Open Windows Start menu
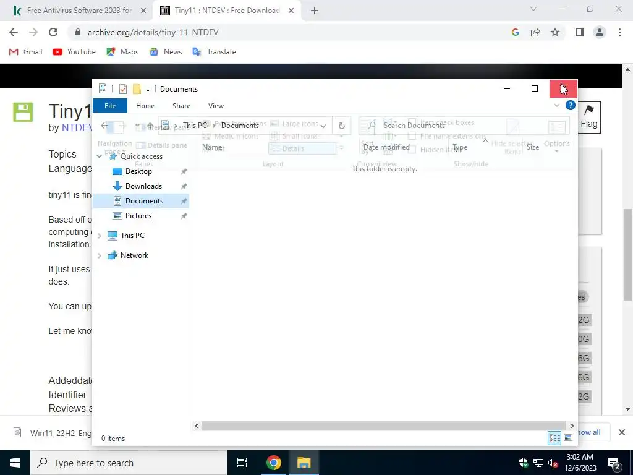Viewport: 633px width, 475px height. (x=15, y=463)
